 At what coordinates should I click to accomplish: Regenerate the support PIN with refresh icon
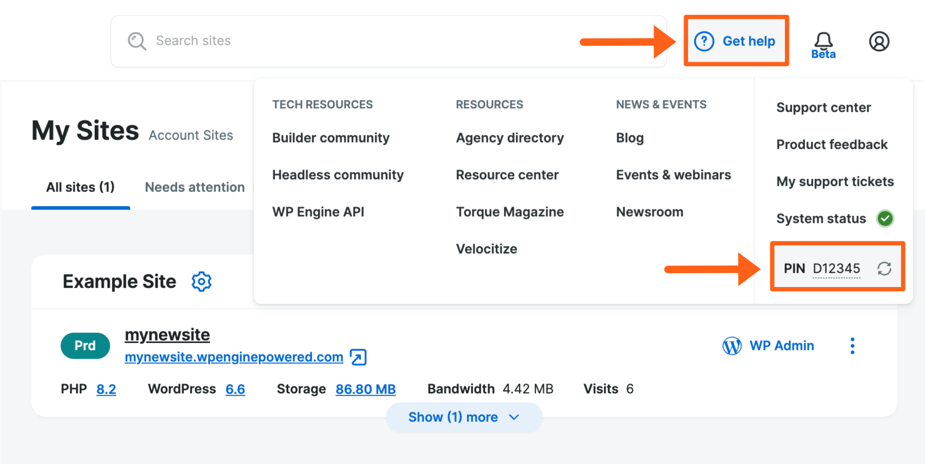pos(884,269)
